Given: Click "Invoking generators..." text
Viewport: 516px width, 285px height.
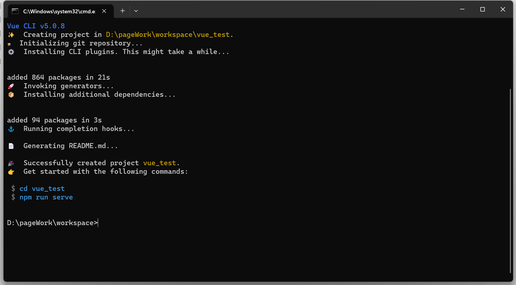Looking at the screenshot, I should (69, 86).
